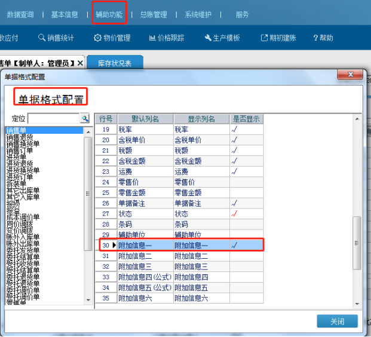Click into the 定位 search field
371x337 pixels.
[x=54, y=118]
